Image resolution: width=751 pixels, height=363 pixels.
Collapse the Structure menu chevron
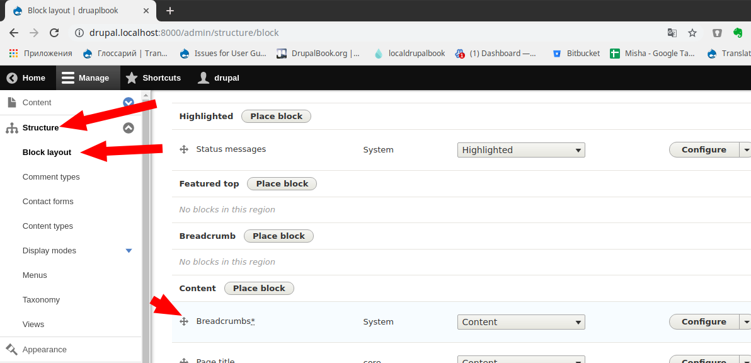point(129,128)
